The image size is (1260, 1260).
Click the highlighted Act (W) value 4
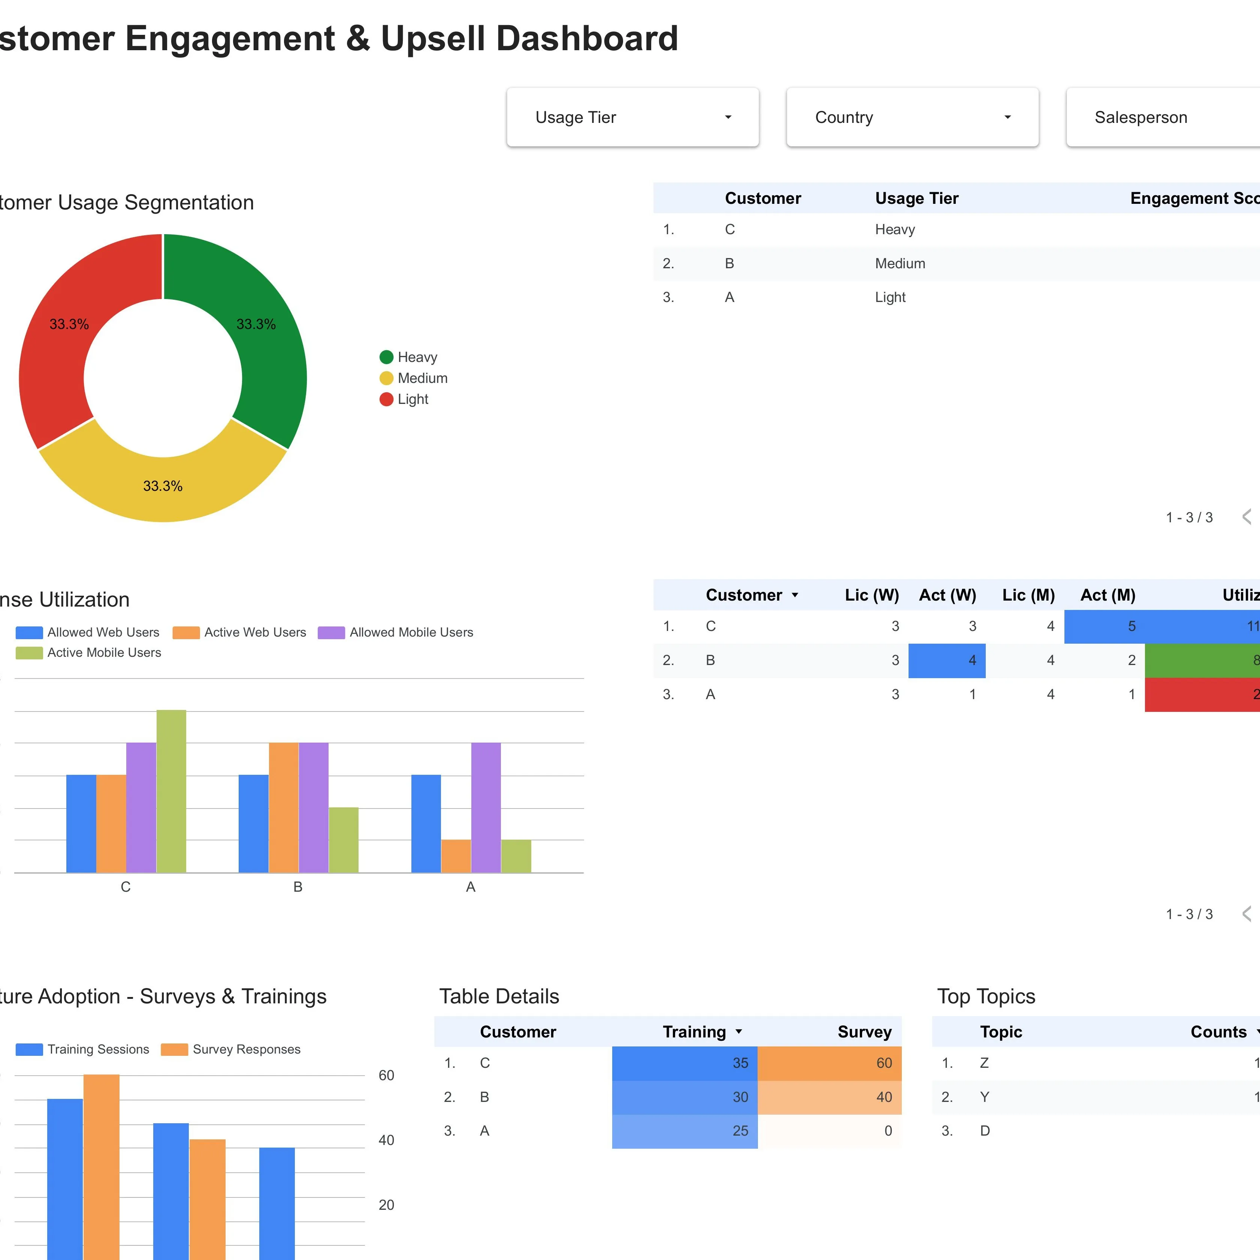coord(947,661)
